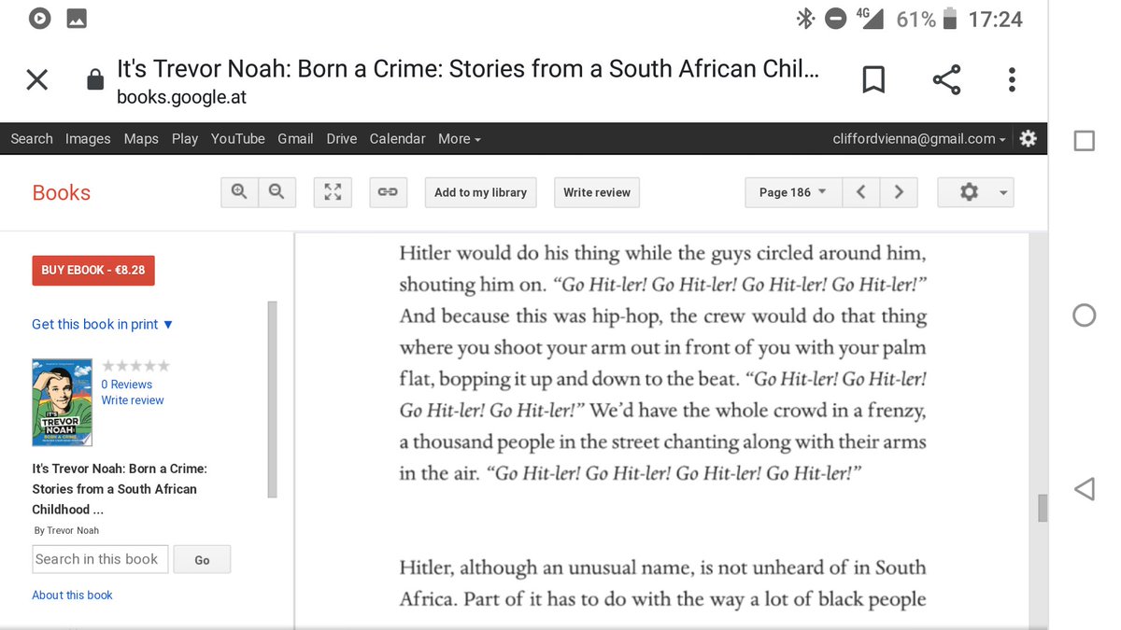Image resolution: width=1121 pixels, height=630 pixels.
Task: Click the Add to my library button
Action: (x=481, y=192)
